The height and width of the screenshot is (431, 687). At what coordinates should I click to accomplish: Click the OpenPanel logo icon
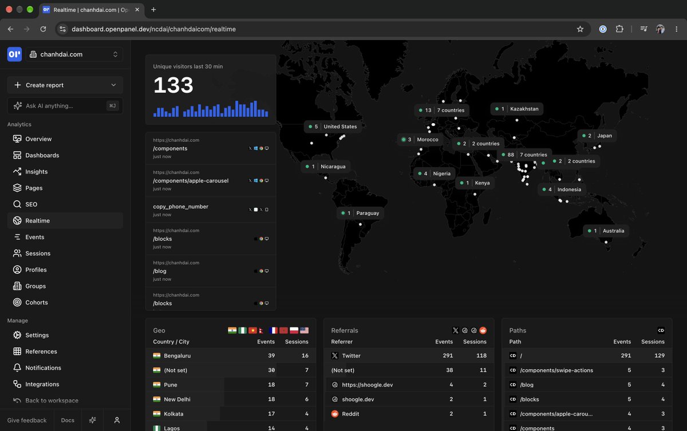14,54
